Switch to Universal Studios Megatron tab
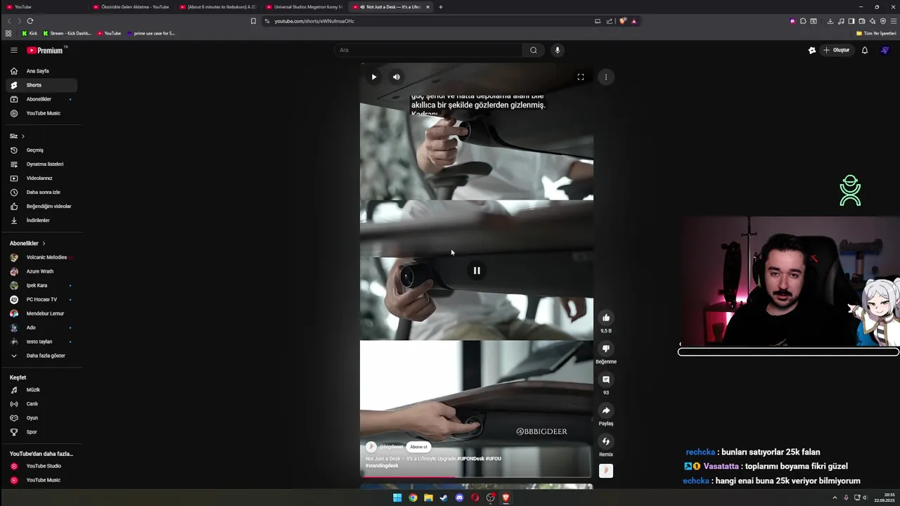The height and width of the screenshot is (506, 900). (304, 7)
